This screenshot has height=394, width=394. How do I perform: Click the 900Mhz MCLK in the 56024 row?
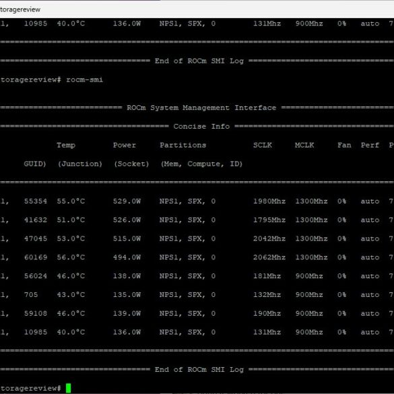(x=309, y=276)
